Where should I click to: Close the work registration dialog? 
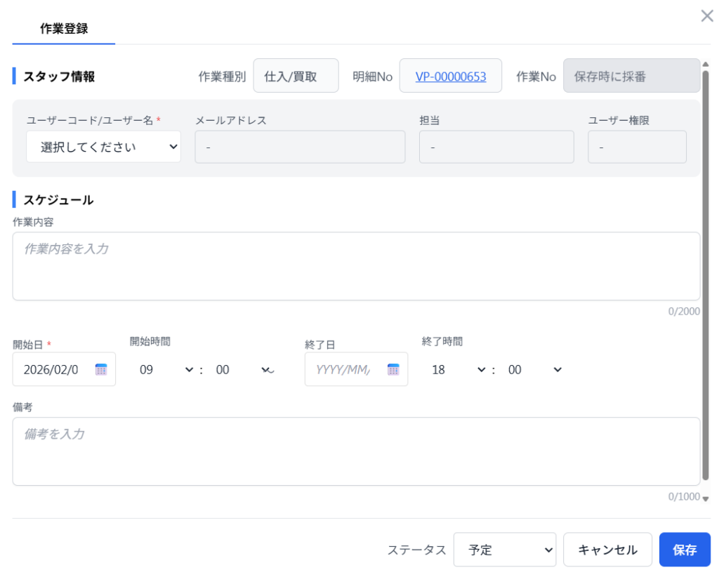click(707, 16)
